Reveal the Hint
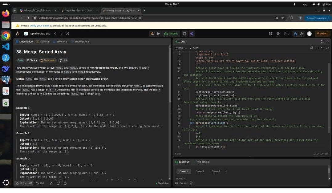 point(63,60)
